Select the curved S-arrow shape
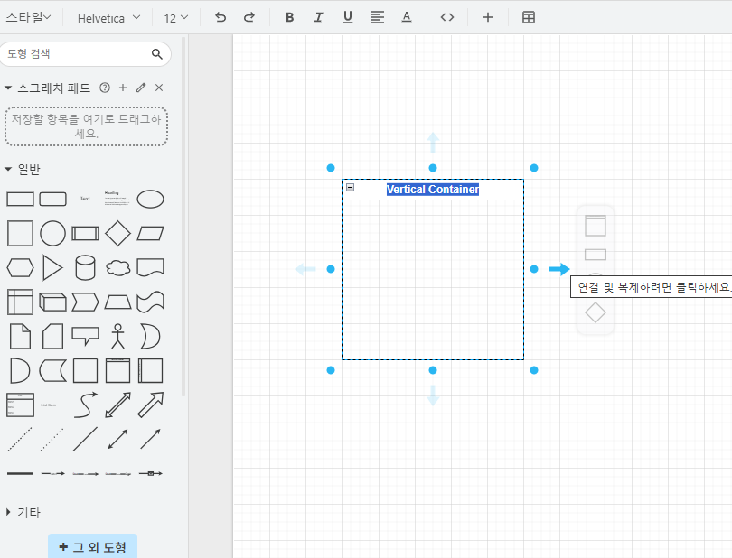This screenshot has width=732, height=558. coord(86,405)
